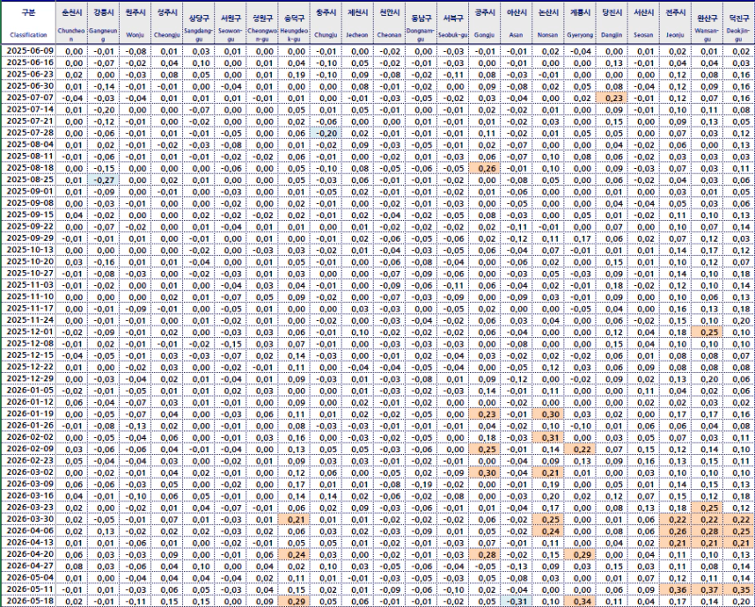755x607 pixels.
Task: Select the 0,34 cell under Gyeryong
Action: 580,601
